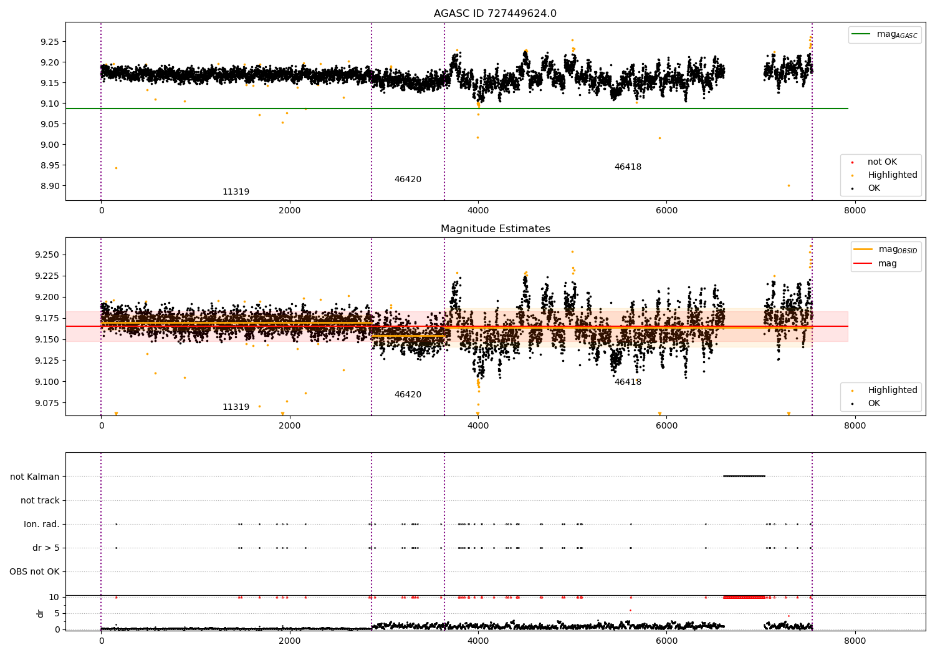Click the "6000" x-axis tick under the top plot

pyautogui.click(x=666, y=210)
